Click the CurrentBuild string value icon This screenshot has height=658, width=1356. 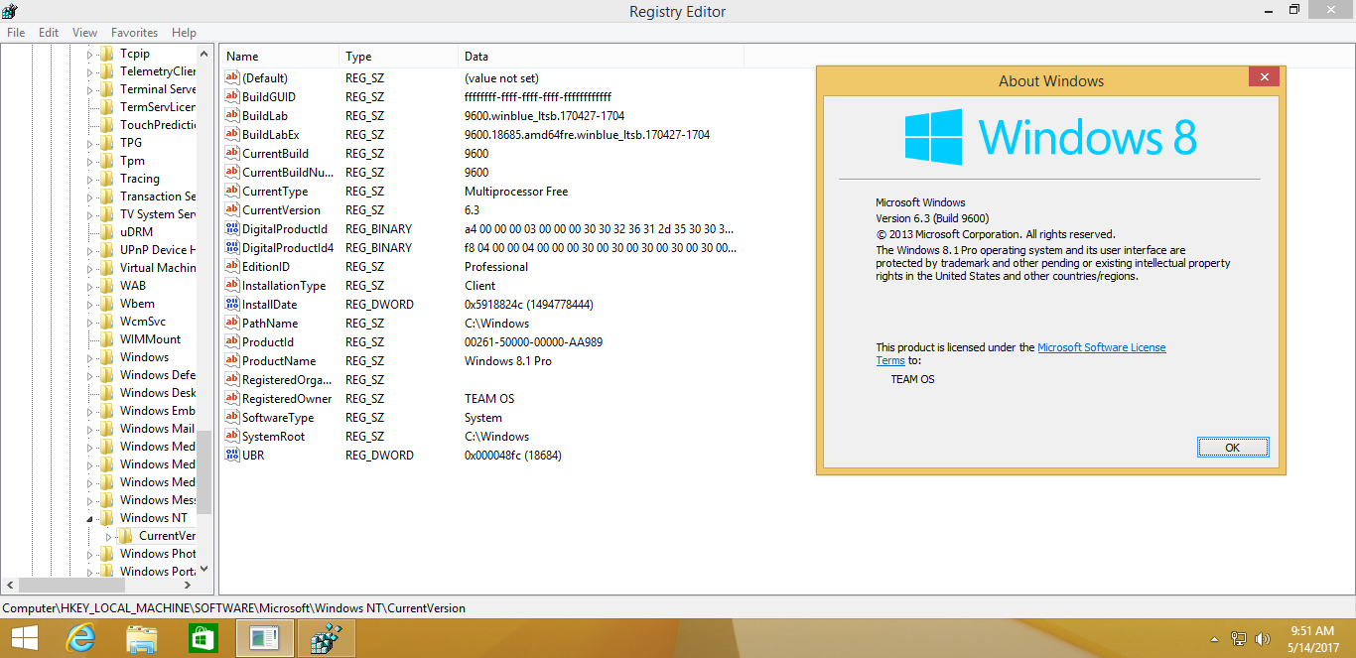(x=232, y=154)
